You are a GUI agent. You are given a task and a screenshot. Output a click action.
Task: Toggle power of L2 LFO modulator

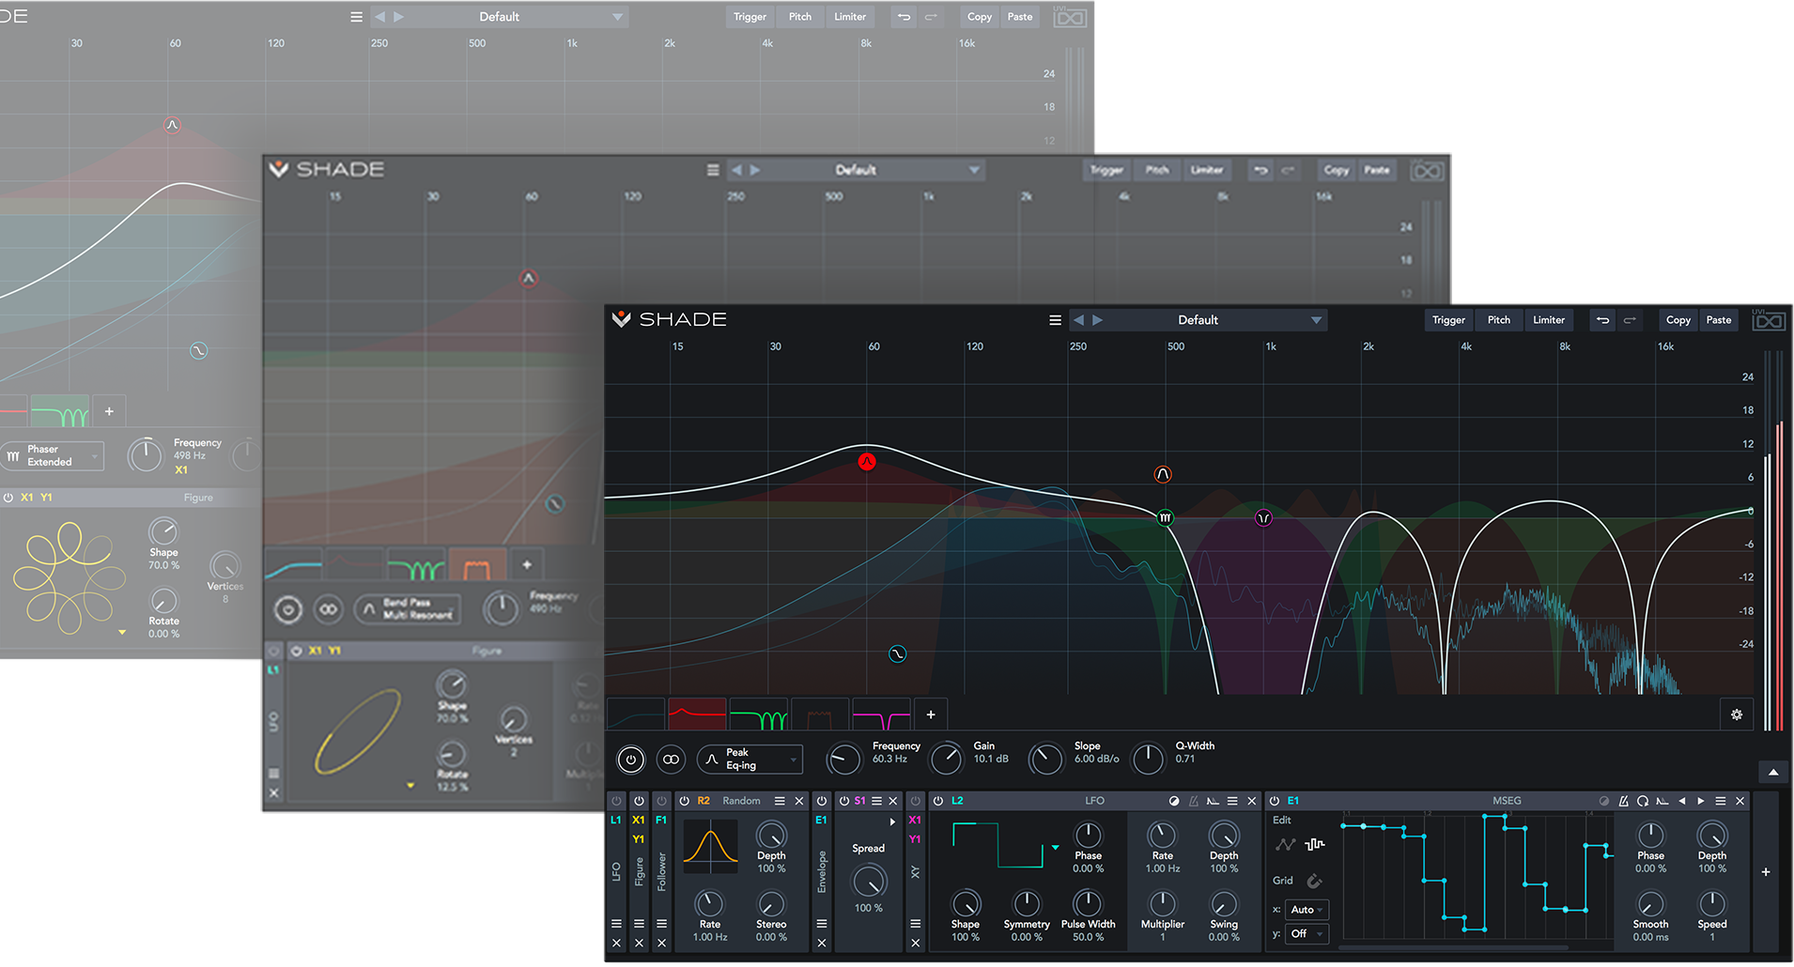pyautogui.click(x=937, y=801)
